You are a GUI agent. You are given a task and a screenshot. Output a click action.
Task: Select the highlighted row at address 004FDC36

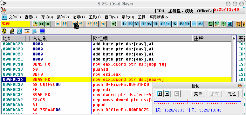coord(116,80)
